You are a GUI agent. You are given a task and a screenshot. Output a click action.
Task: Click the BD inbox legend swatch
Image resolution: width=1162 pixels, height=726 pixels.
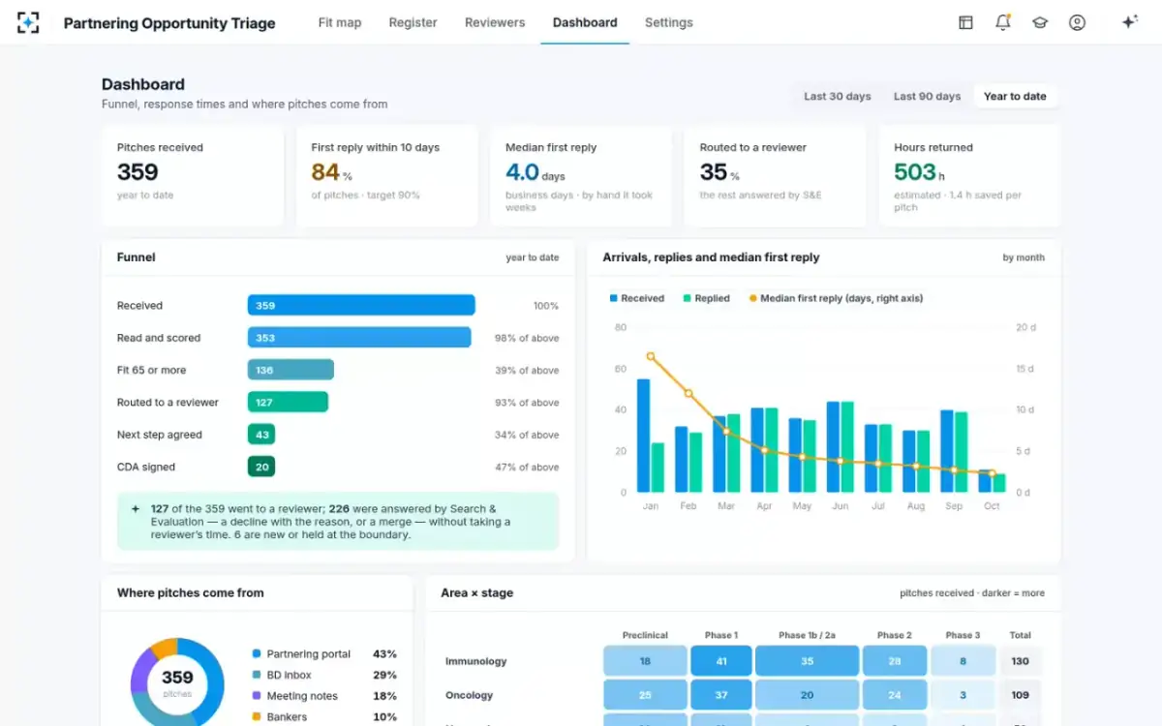tap(257, 675)
